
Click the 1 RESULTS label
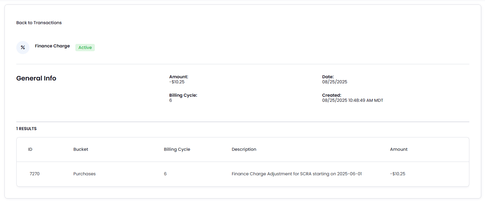pos(27,129)
